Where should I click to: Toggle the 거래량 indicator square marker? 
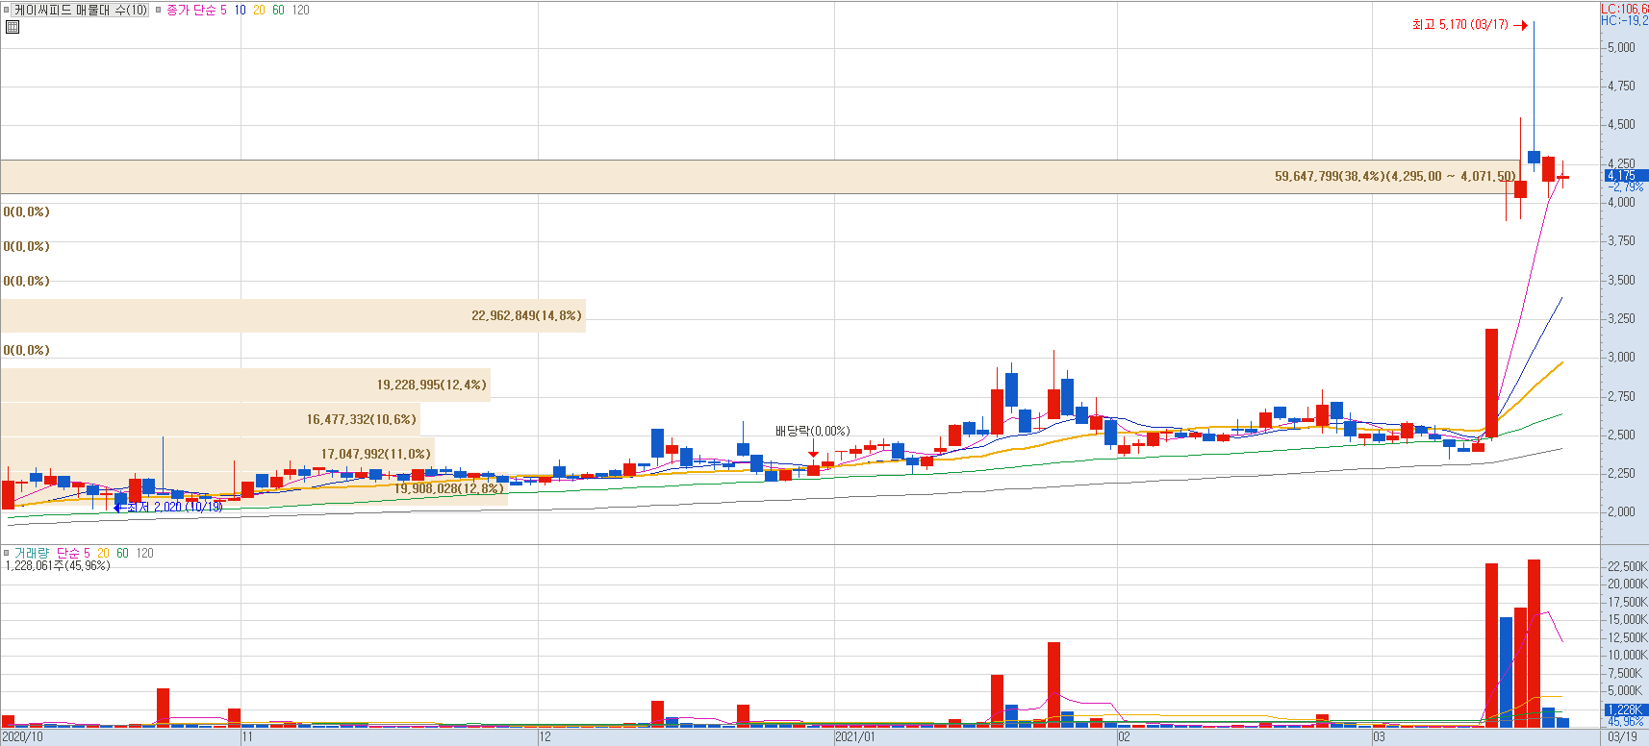tap(7, 553)
